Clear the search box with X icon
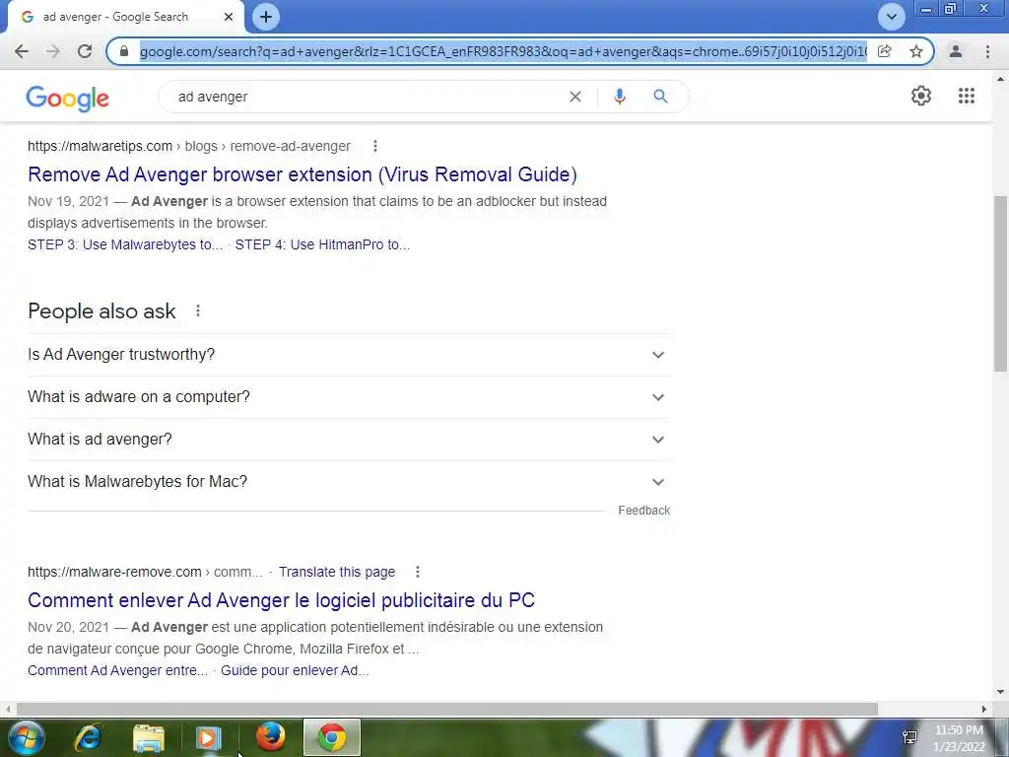 (575, 97)
